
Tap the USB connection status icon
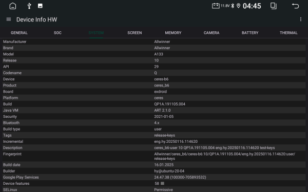tap(29, 6)
